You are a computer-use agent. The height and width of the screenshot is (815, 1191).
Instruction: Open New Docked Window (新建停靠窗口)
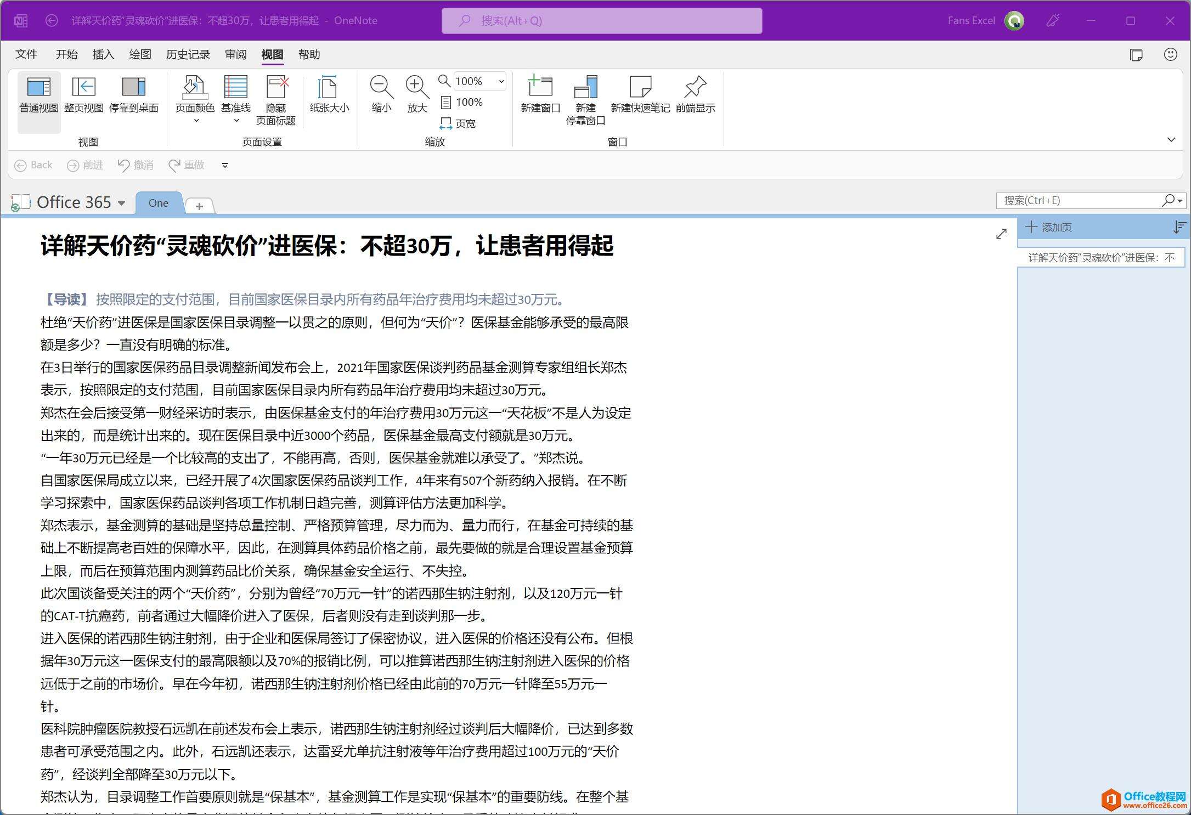[x=585, y=100]
